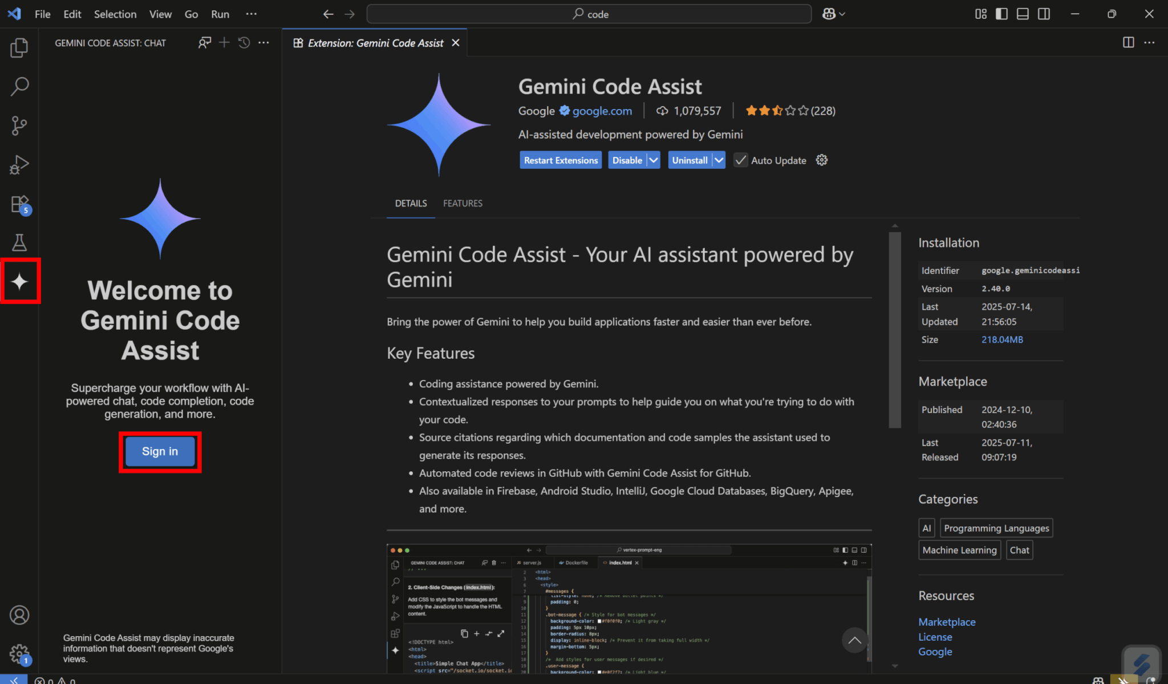The width and height of the screenshot is (1168, 684).
Task: Select the AI category tag
Action: pos(927,528)
